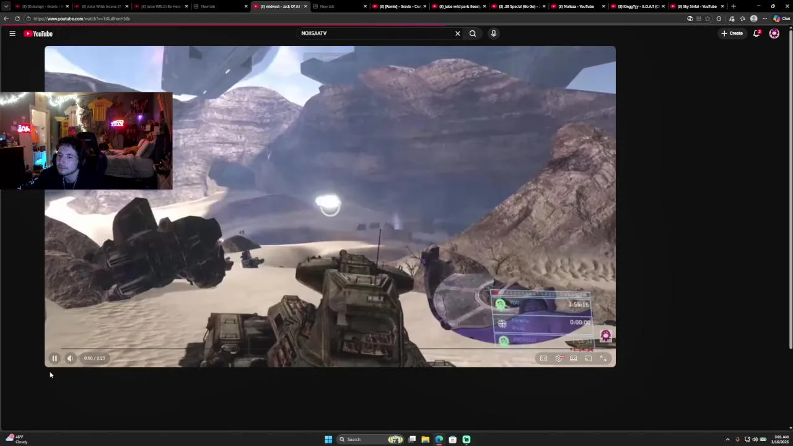Open YouTube notifications bell
The height and width of the screenshot is (446, 793).
756,33
